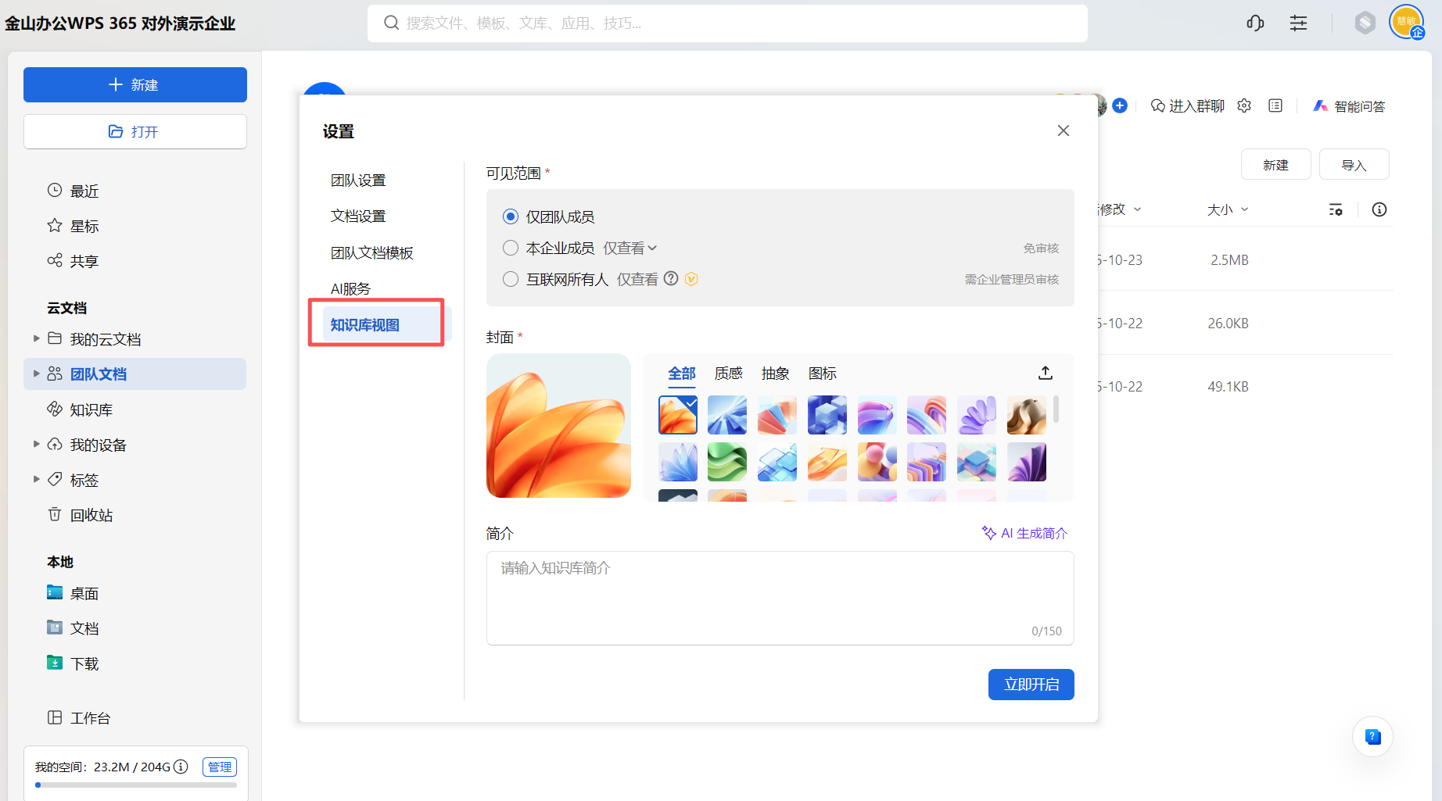Expand 我的设备 tree node
The image size is (1442, 801).
pyautogui.click(x=36, y=444)
